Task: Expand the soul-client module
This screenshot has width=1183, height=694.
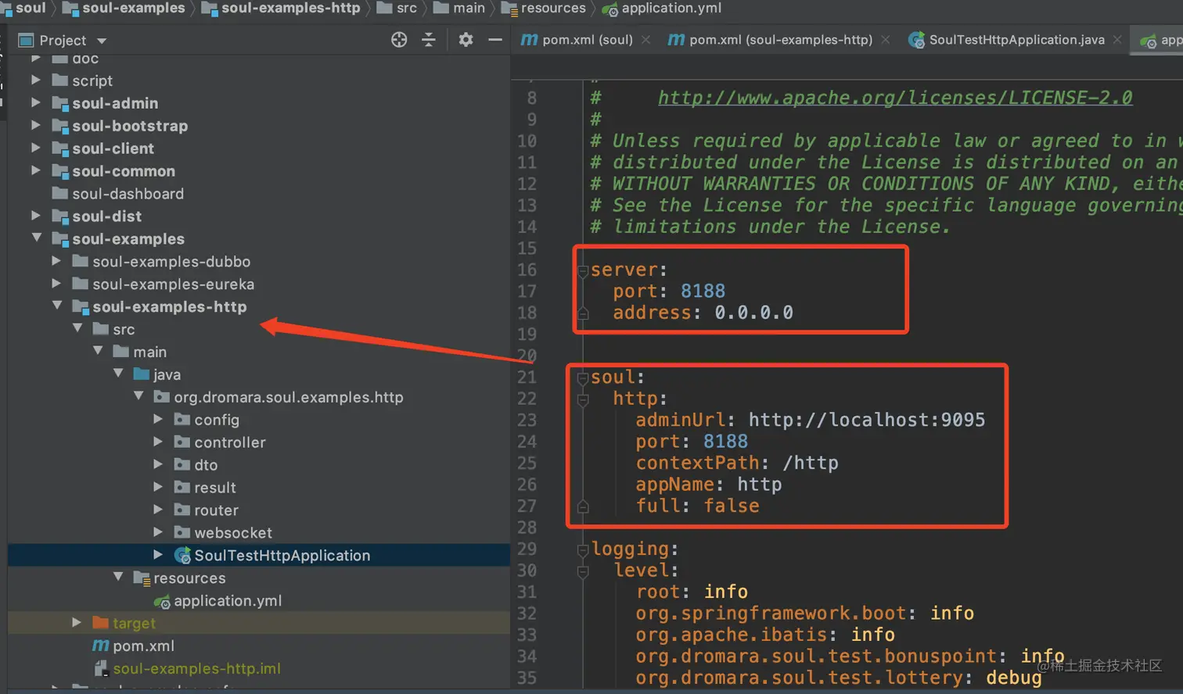Action: (x=36, y=148)
